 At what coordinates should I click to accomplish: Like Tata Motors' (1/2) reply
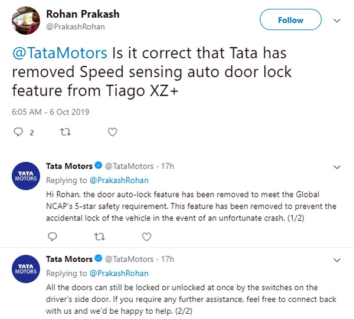click(145, 236)
